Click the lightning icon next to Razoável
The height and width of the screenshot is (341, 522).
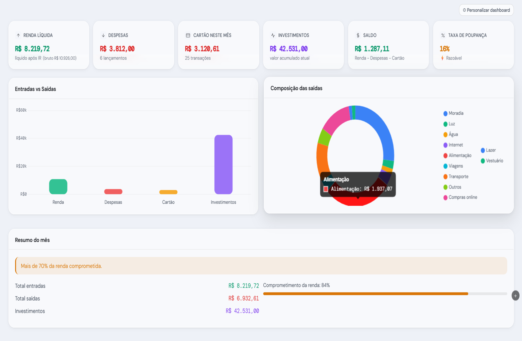(442, 58)
